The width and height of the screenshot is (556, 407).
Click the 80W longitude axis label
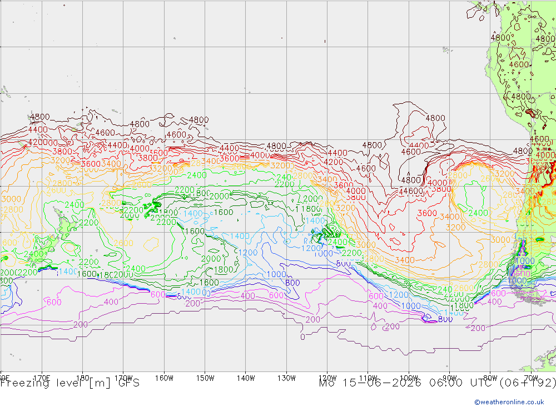click(x=490, y=378)
